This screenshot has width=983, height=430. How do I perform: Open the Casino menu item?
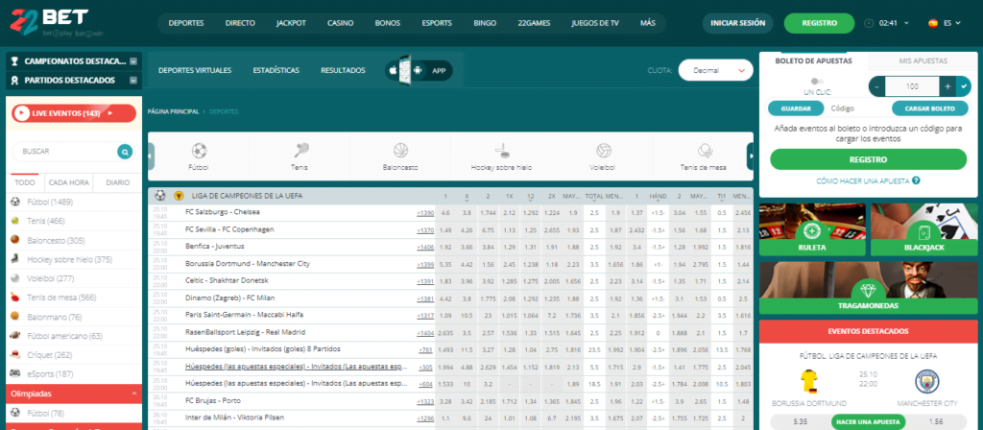(340, 22)
